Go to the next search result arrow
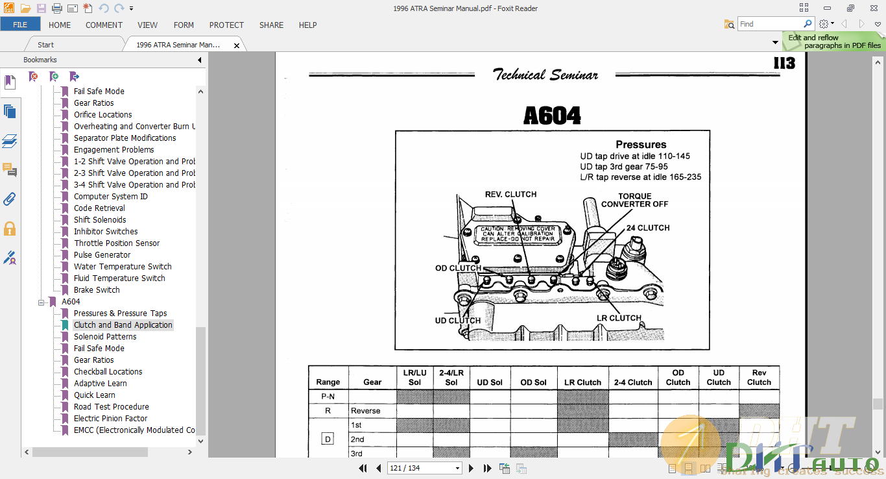Image resolution: width=886 pixels, height=479 pixels. (x=862, y=24)
